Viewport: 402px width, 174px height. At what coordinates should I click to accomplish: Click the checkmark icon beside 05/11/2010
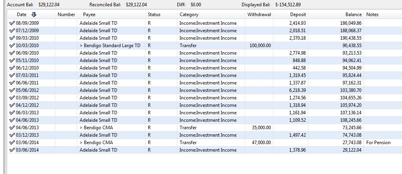12,60
